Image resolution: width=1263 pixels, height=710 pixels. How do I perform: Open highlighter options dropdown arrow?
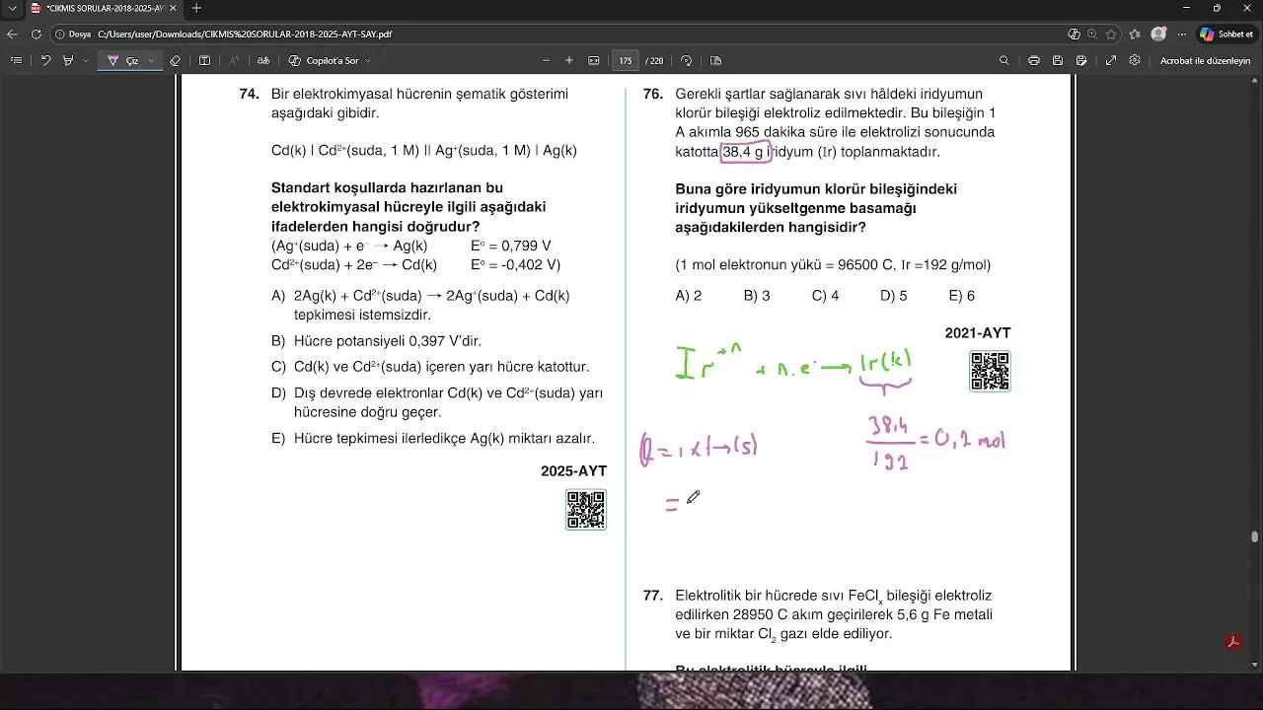pyautogui.click(x=85, y=60)
